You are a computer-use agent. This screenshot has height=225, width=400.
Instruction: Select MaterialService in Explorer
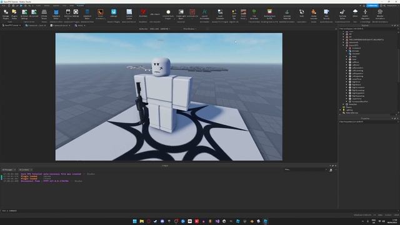pos(351,112)
